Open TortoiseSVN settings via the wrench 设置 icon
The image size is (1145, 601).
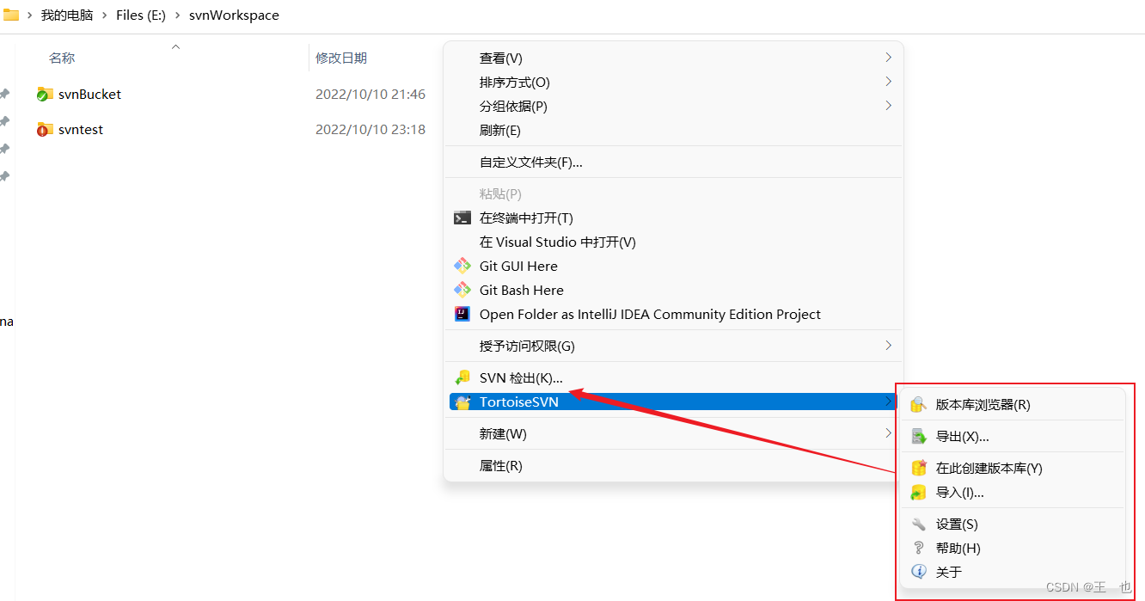920,524
